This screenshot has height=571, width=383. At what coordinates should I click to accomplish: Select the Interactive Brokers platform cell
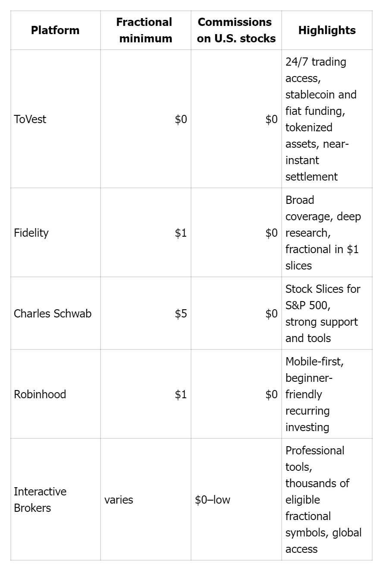click(40, 500)
